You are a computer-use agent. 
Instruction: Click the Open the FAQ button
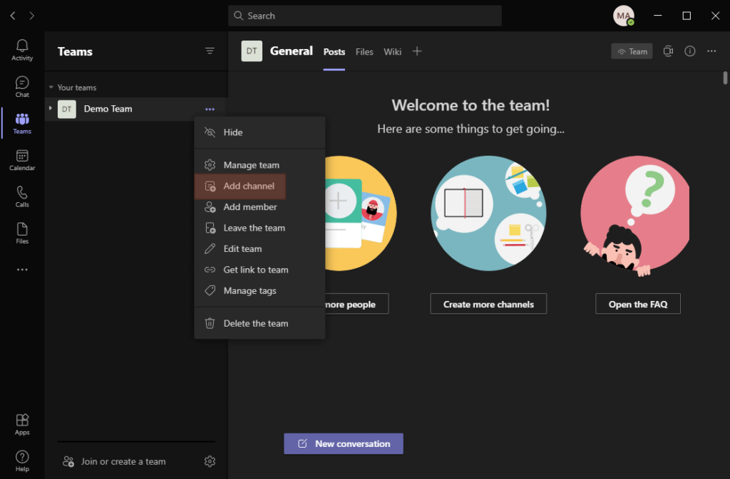pos(638,304)
